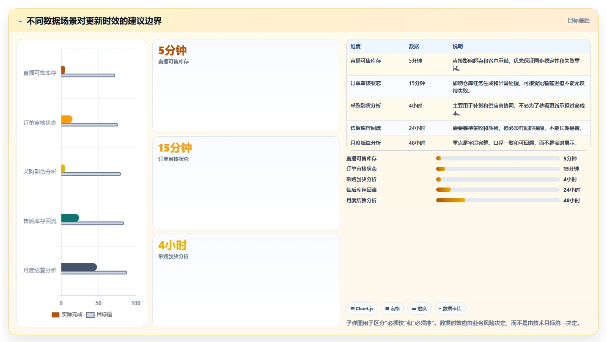
Task: Select the 4小时 data card
Action: pyautogui.click(x=246, y=280)
